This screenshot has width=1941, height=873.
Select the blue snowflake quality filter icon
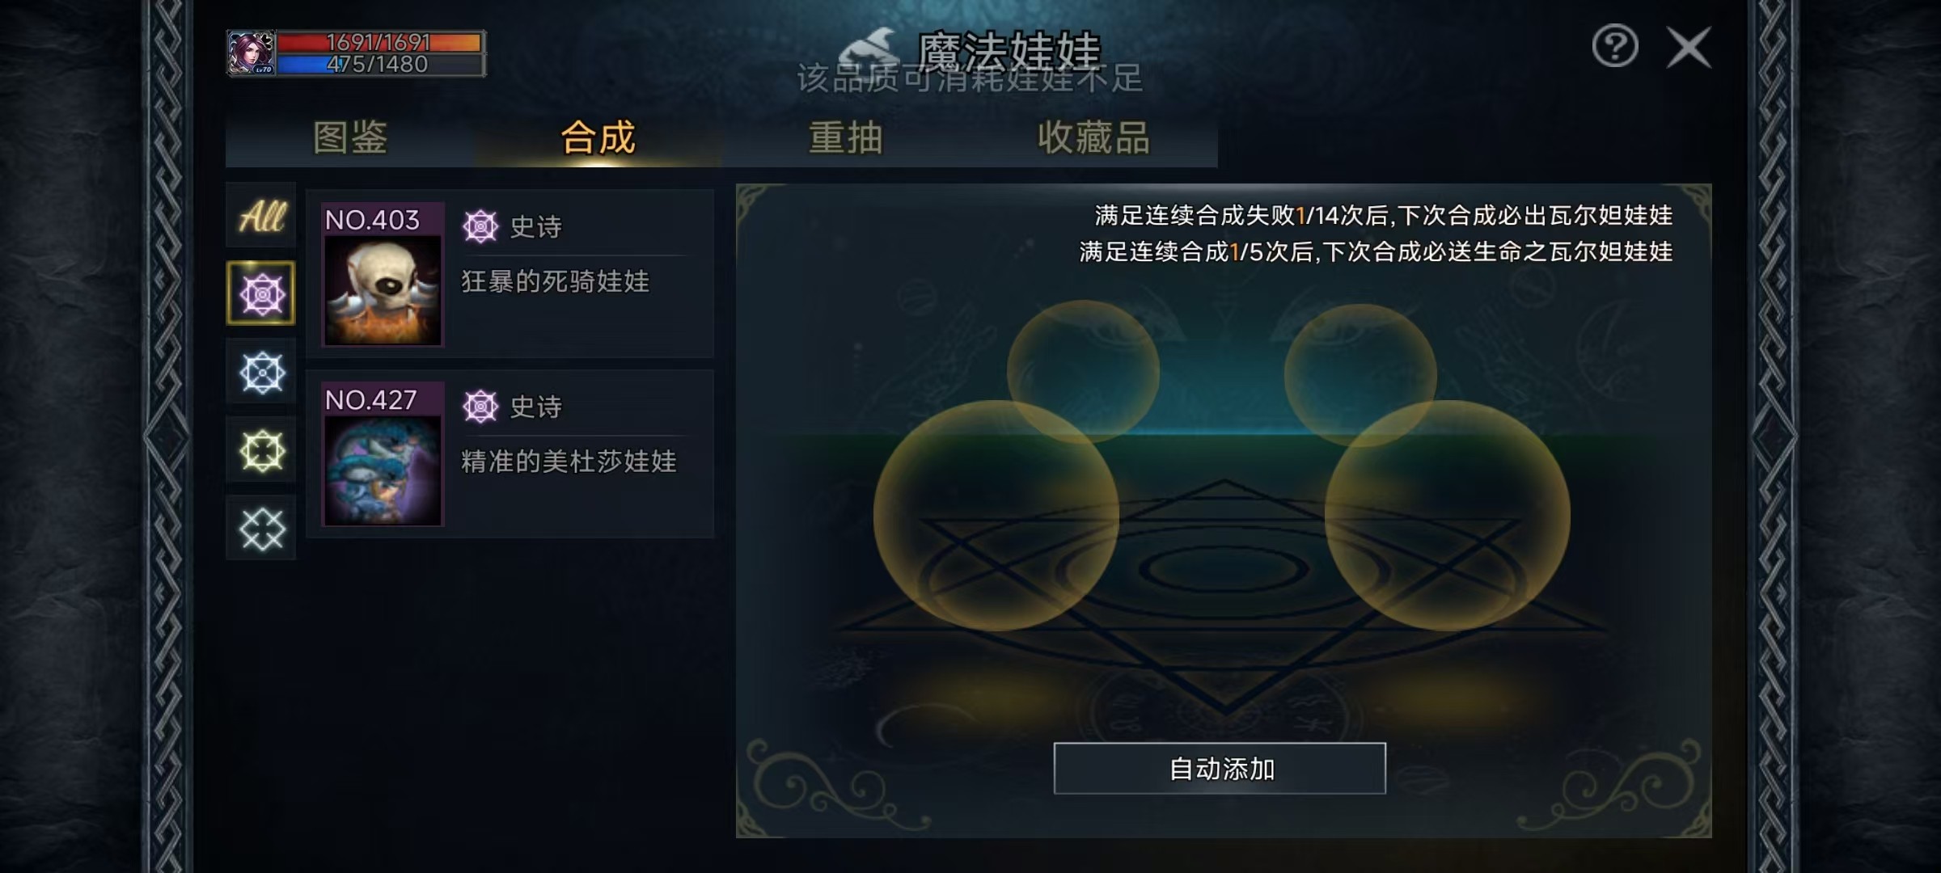261,372
